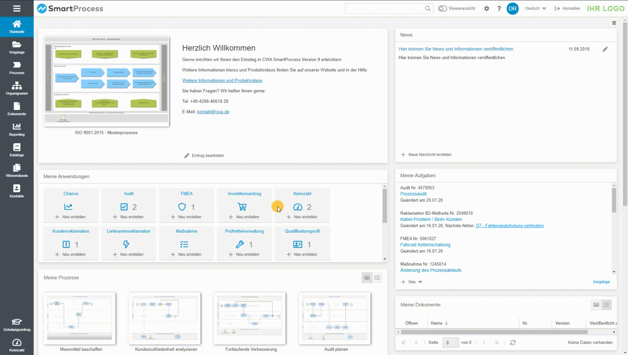The image size is (628, 355).
Task: Open Messmittel beschaffen process thumbnail
Action: (79, 319)
